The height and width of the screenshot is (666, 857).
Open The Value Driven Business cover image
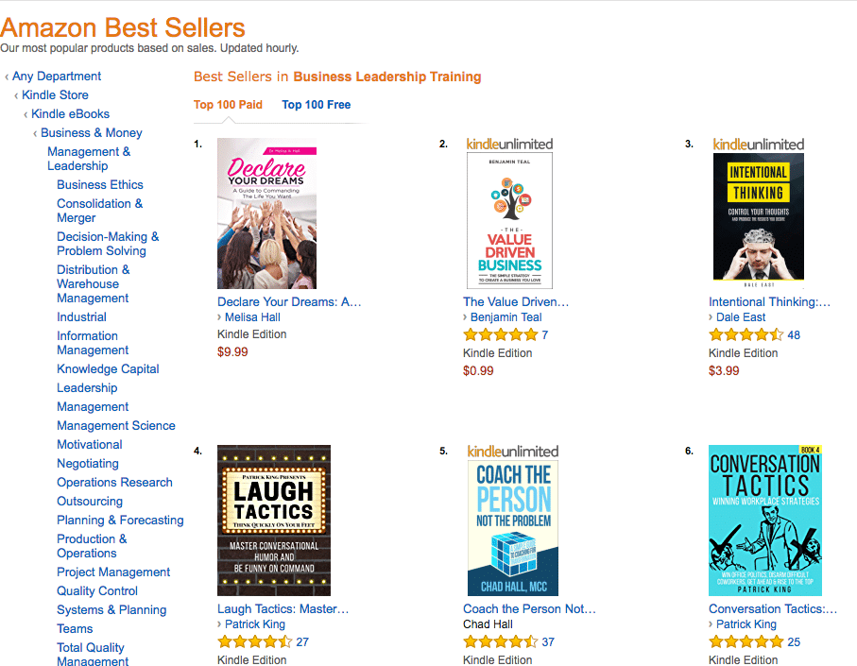pos(509,221)
